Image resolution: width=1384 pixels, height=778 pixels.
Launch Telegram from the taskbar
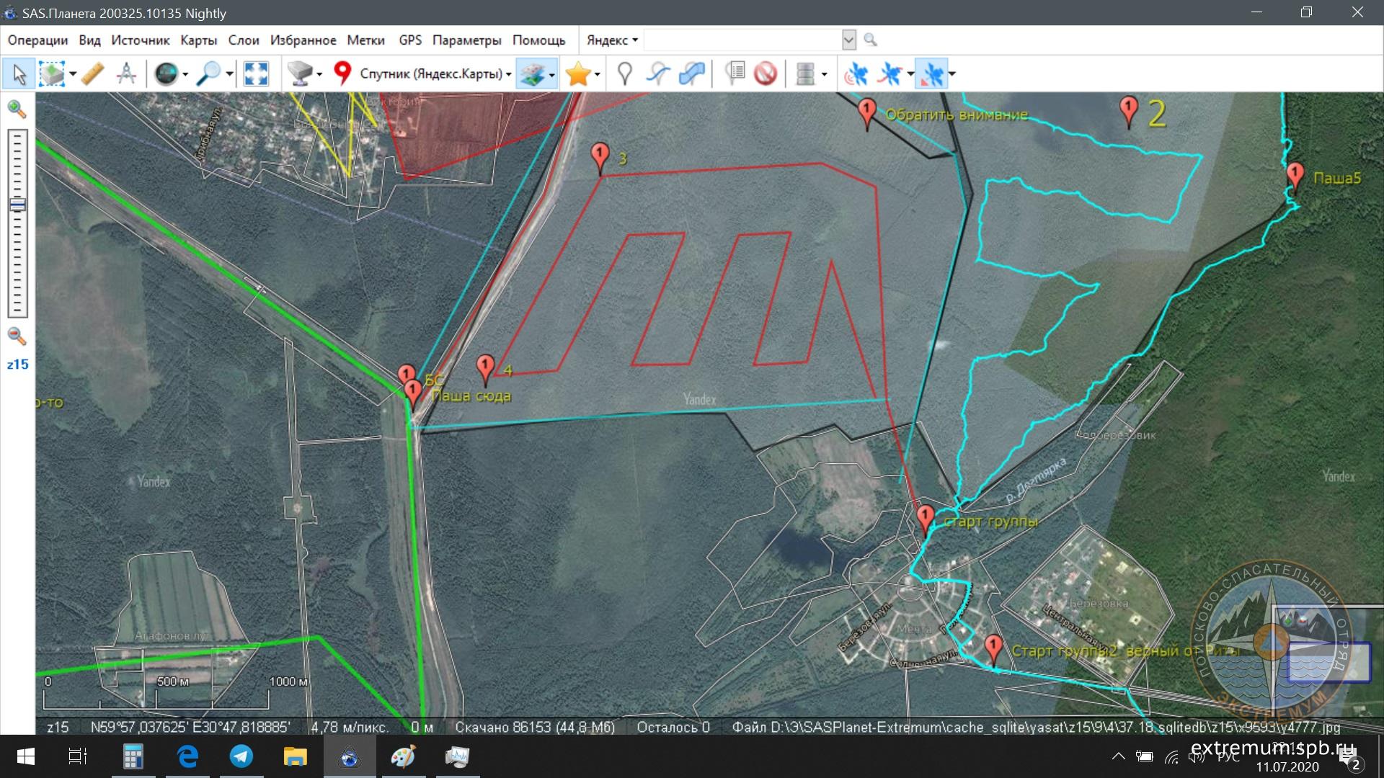click(241, 756)
